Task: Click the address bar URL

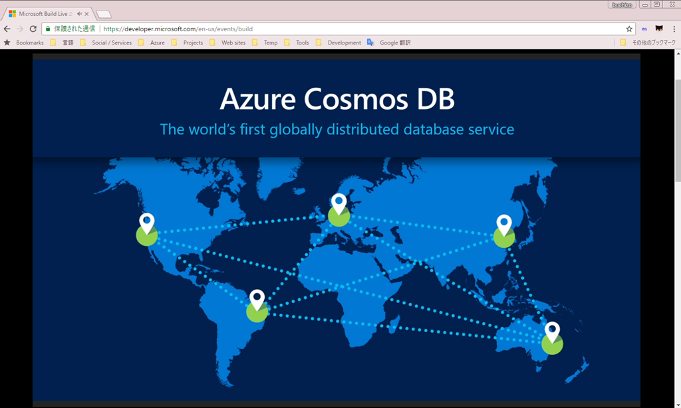Action: (x=178, y=29)
